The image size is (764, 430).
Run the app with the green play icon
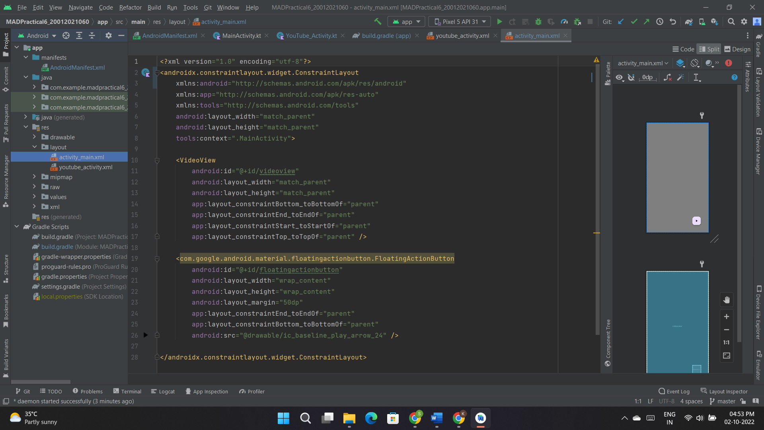click(500, 21)
